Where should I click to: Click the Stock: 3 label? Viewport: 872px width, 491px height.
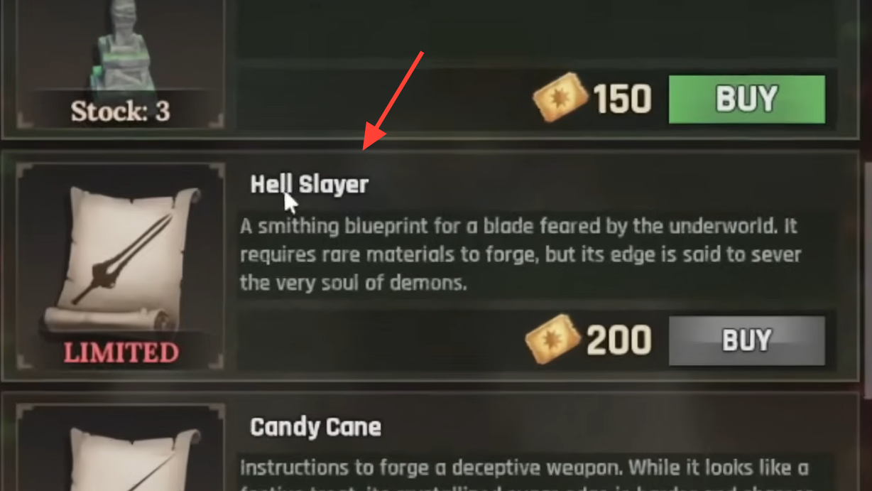(x=121, y=112)
